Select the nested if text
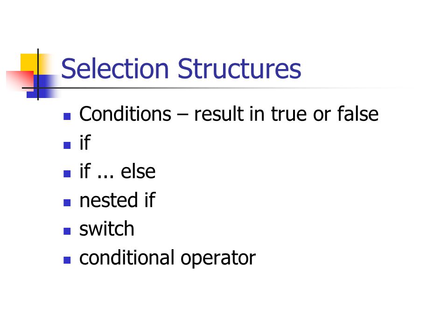This screenshot has height=336, width=448. 118,200
